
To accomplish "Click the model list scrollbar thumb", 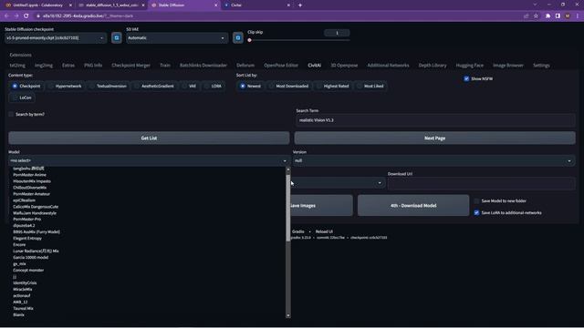I will coord(288,209).
